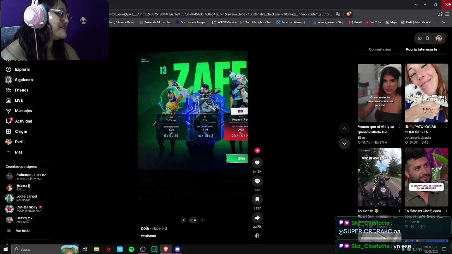Select the Podría interesarte tab
Viewport: 452px width, 254px height.
[x=421, y=49]
